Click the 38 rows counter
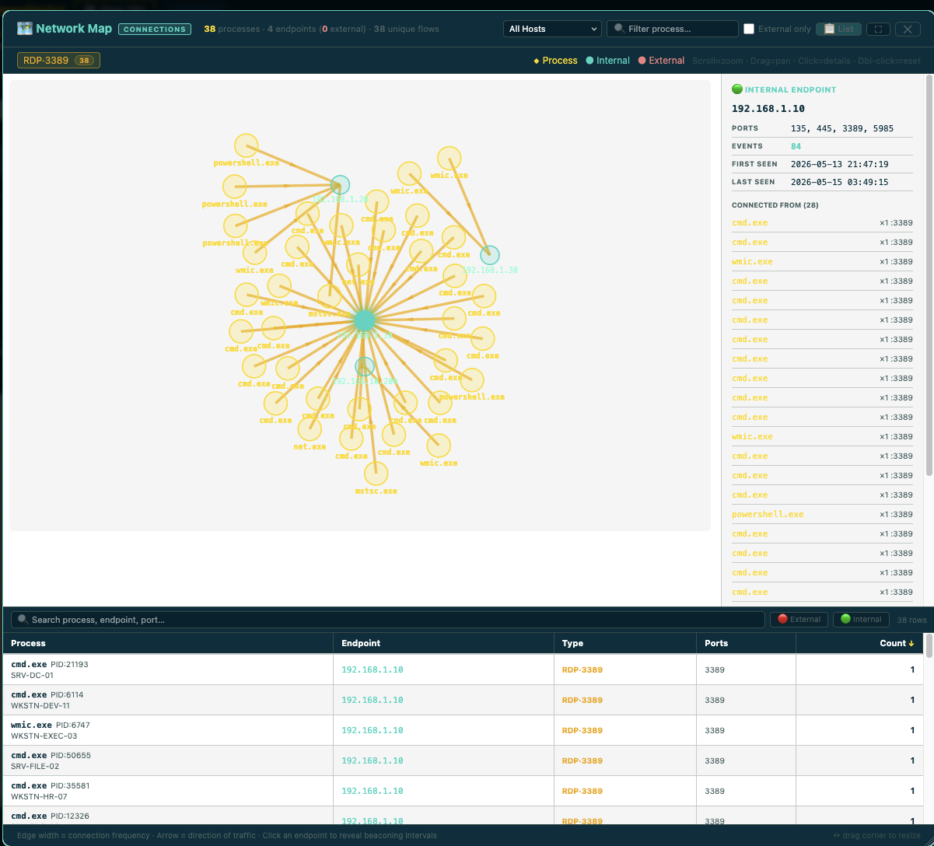 click(x=911, y=620)
